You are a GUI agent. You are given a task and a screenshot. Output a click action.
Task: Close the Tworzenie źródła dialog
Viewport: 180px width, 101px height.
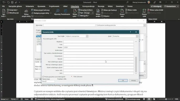(136, 32)
